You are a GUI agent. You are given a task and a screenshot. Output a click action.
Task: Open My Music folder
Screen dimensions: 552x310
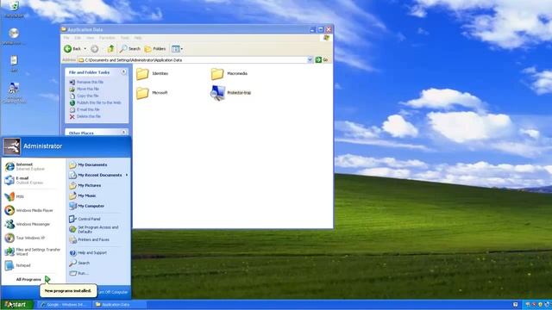[x=83, y=195]
